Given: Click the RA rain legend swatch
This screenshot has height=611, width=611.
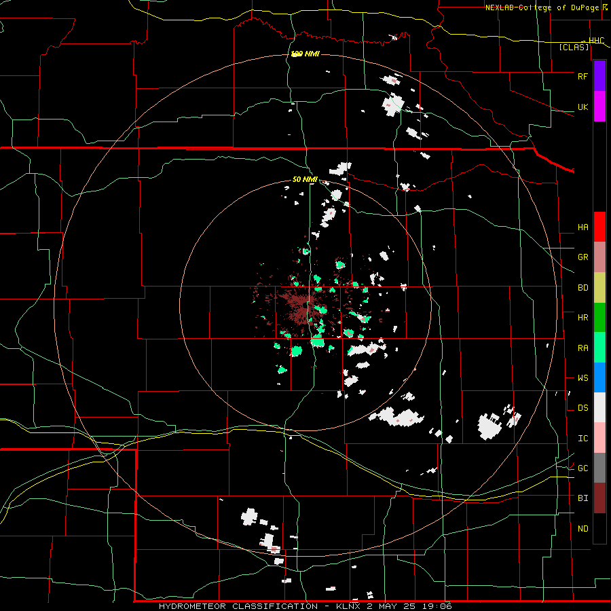Looking at the screenshot, I should [599, 348].
